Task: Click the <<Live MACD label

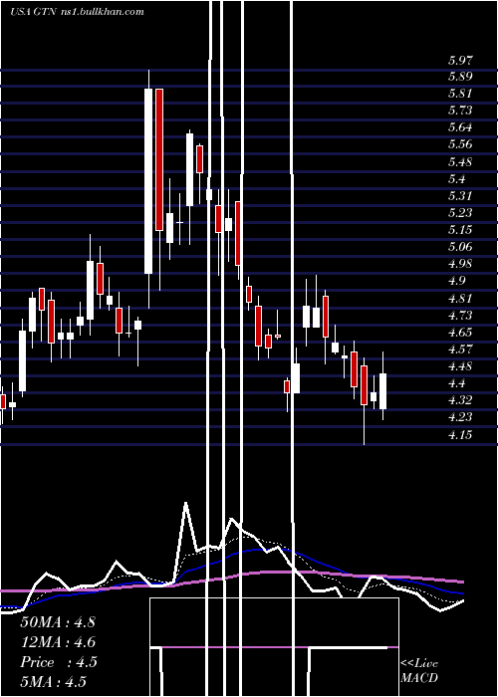Action: (419, 671)
